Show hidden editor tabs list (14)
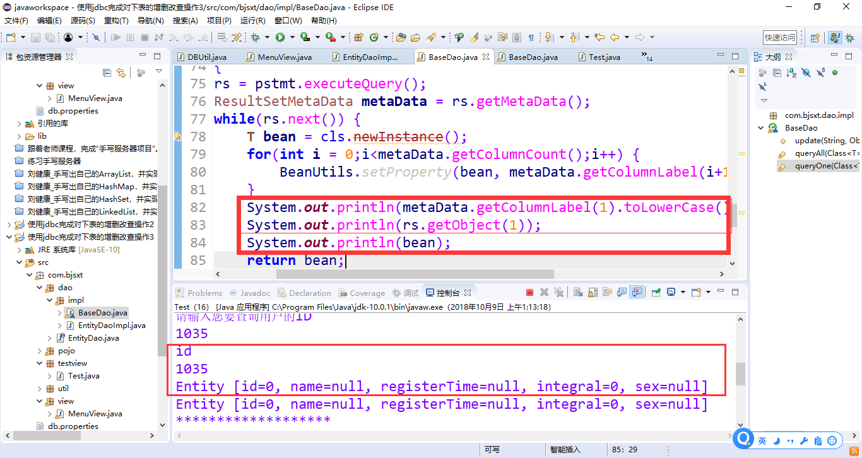The width and height of the screenshot is (862, 458). [647, 57]
